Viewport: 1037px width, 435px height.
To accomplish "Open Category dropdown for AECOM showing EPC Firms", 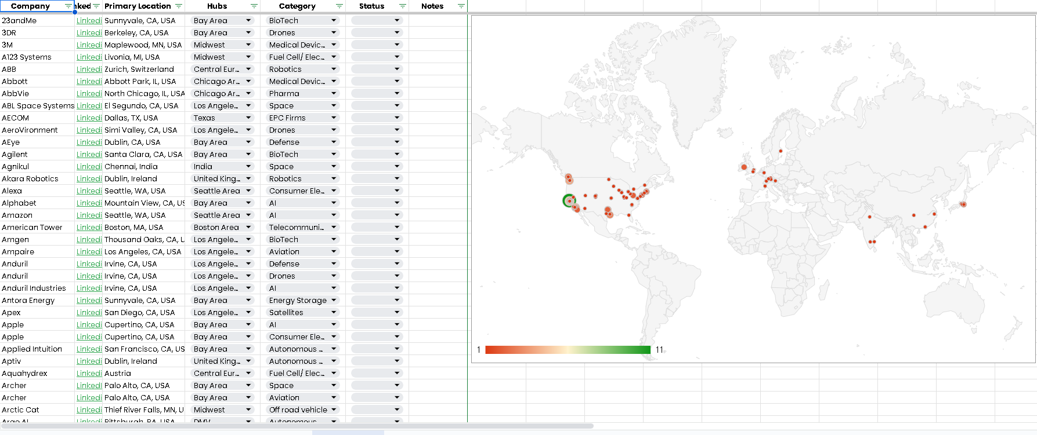I will point(334,118).
